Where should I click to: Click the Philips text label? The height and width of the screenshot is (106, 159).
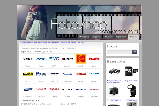pyautogui.click(x=94, y=82)
